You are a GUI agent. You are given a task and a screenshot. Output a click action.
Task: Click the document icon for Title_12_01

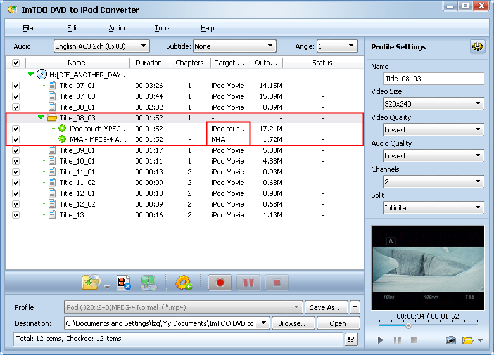tap(53, 193)
